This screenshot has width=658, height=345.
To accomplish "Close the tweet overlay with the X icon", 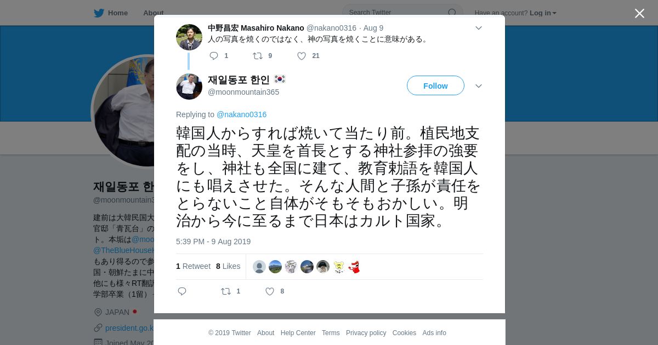I will [x=639, y=13].
